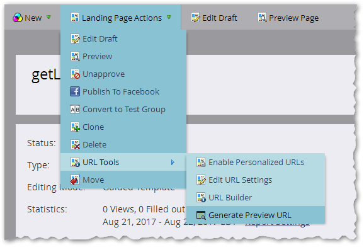Click the AB test group icon

coord(75,109)
